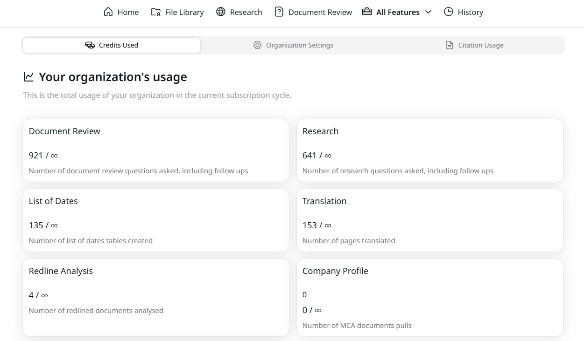Click the Research usage card

coord(429,150)
